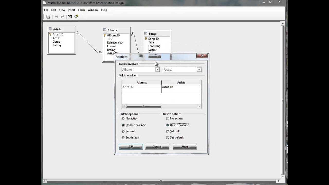Screen dimensions: 329x185
Task: Select Set default under Delete options
Action: (167, 137)
